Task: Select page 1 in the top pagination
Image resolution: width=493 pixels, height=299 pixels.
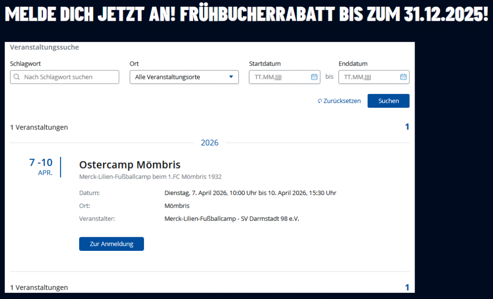Action: click(x=407, y=127)
